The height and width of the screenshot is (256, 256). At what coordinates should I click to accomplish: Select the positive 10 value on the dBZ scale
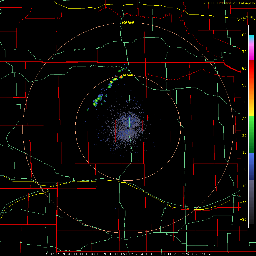[244, 152]
